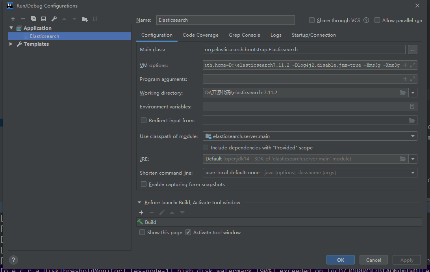Move configuration down in the list toolbar
The image size is (430, 272).
(x=74, y=19)
